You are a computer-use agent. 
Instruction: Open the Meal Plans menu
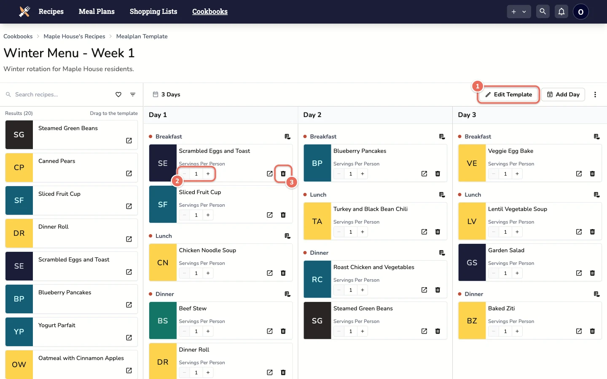click(97, 11)
